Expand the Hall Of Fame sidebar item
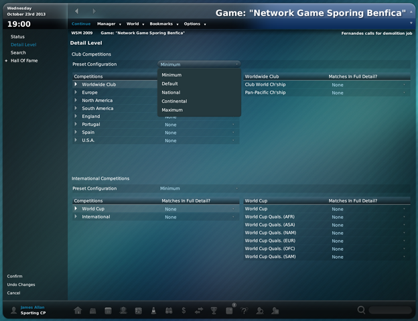 tap(6, 61)
